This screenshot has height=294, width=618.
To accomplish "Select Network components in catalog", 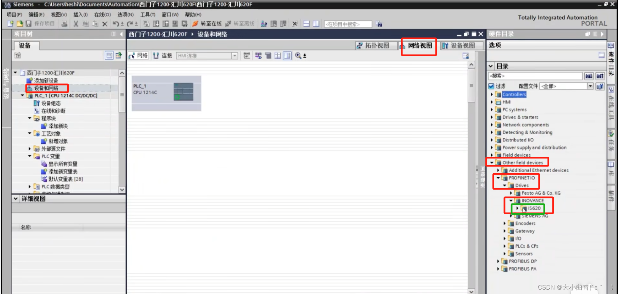I will tap(526, 125).
